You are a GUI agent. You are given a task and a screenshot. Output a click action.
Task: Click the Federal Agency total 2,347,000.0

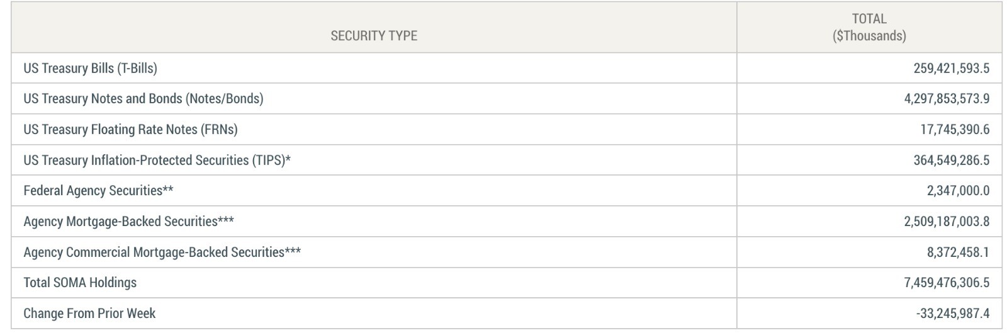pyautogui.click(x=958, y=191)
